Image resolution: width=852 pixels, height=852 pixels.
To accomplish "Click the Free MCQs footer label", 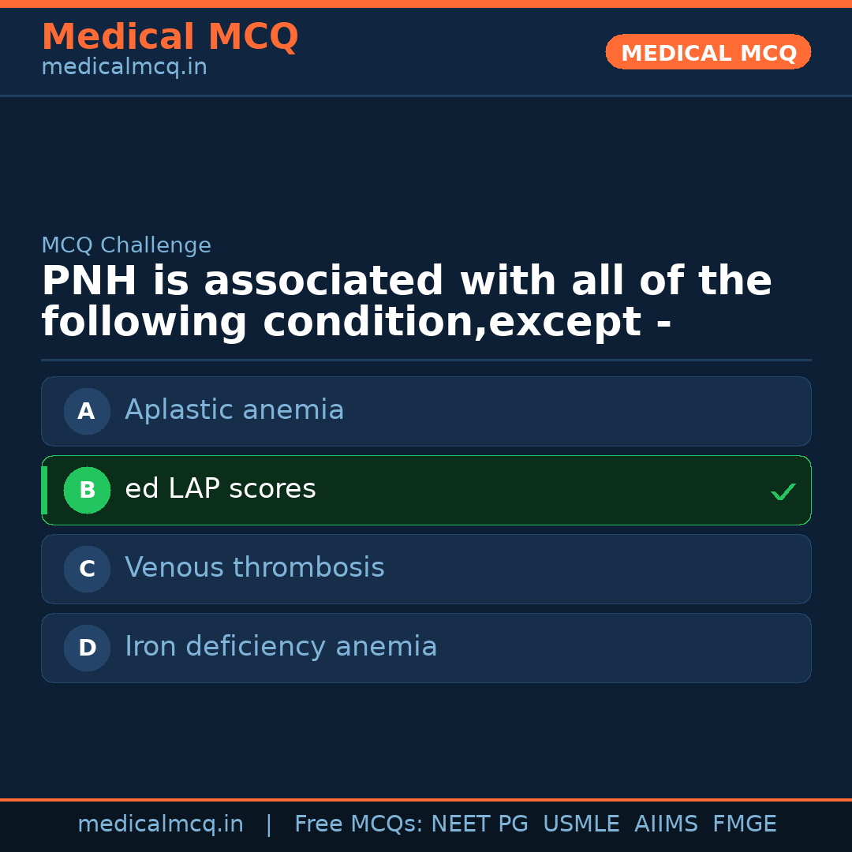I will coord(359,824).
